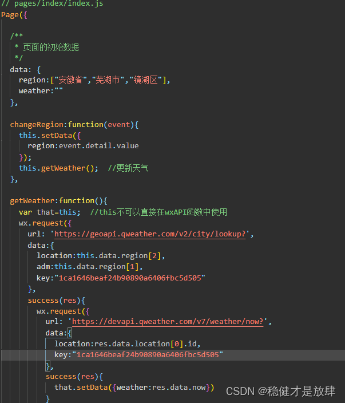
Task: Click the 'Page({' opening line
Action: 14,15
